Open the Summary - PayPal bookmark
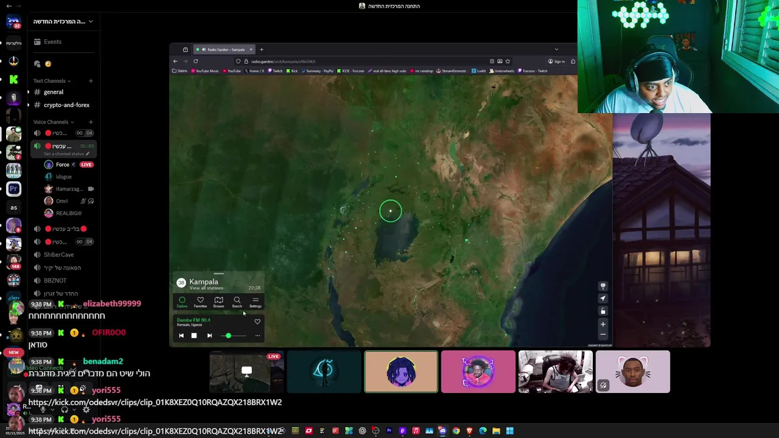The image size is (779, 438). point(317,71)
